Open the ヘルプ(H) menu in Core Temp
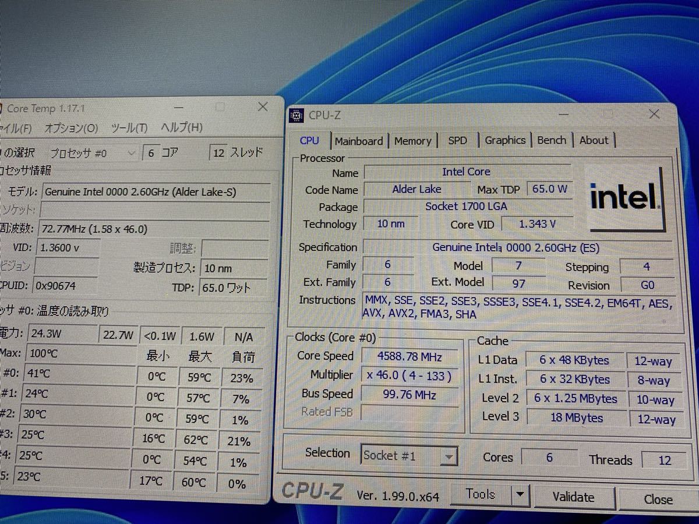Viewport: 699px width, 524px height. click(x=181, y=128)
